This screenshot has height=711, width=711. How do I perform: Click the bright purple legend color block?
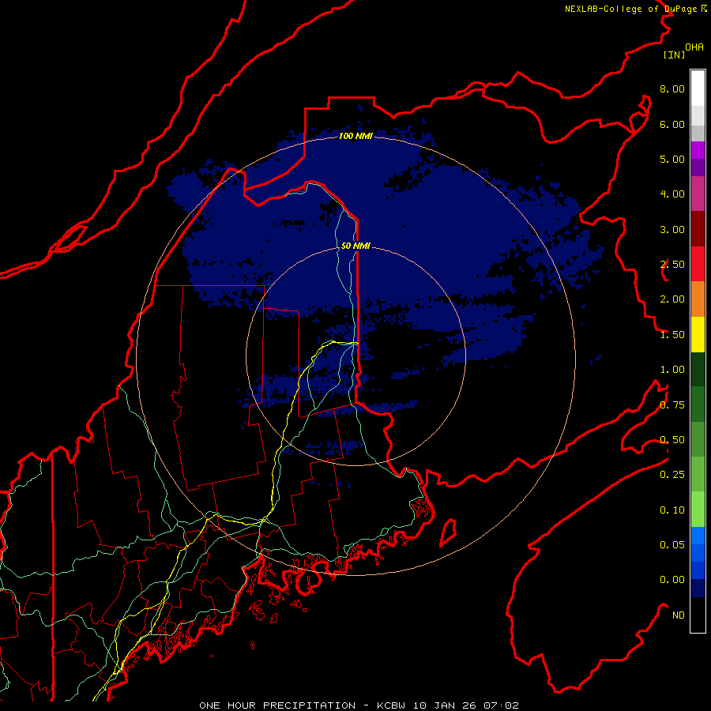(698, 150)
